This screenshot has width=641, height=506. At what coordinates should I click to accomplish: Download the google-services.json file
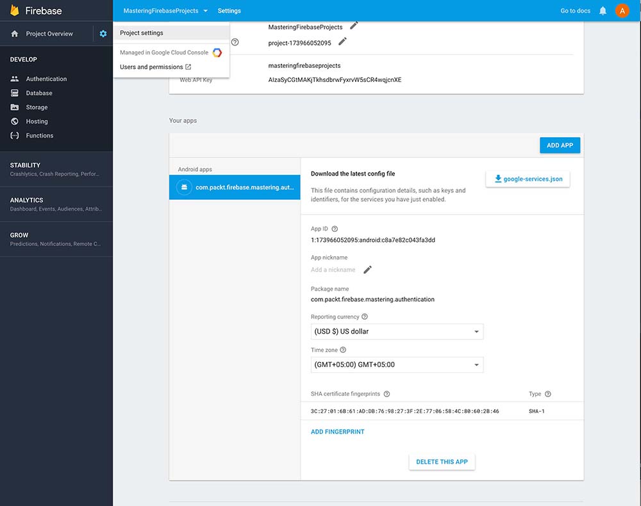pos(528,179)
